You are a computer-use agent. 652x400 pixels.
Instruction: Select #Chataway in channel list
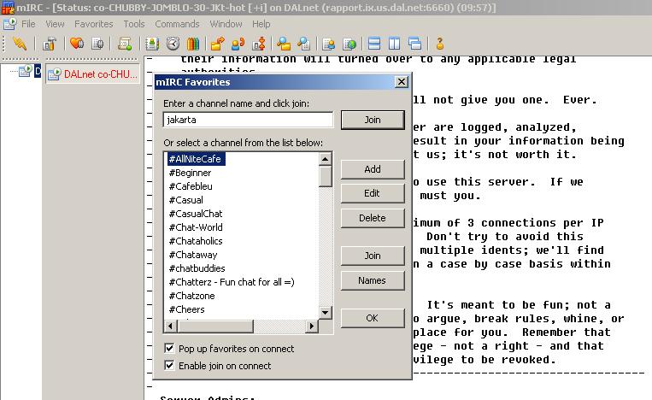point(193,255)
